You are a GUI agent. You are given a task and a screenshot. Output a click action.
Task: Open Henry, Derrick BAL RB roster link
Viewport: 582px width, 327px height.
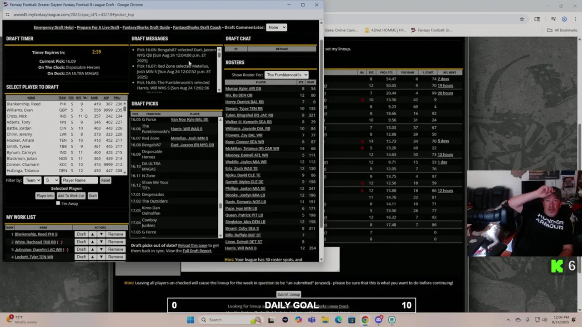point(245,102)
